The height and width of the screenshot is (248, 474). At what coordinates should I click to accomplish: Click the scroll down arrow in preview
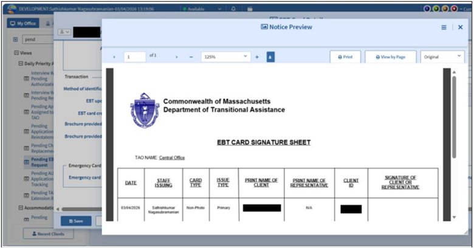pyautogui.click(x=454, y=218)
